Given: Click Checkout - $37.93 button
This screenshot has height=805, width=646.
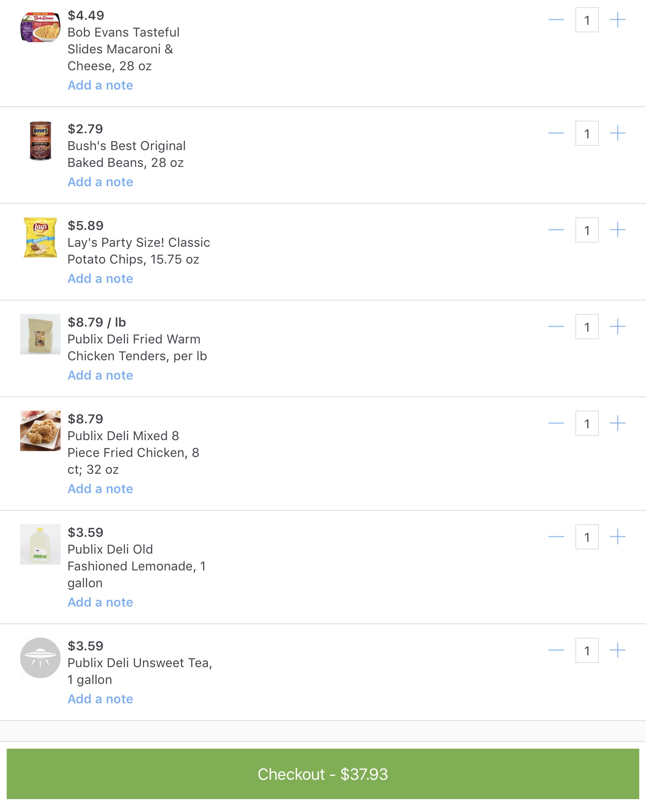Looking at the screenshot, I should (323, 774).
